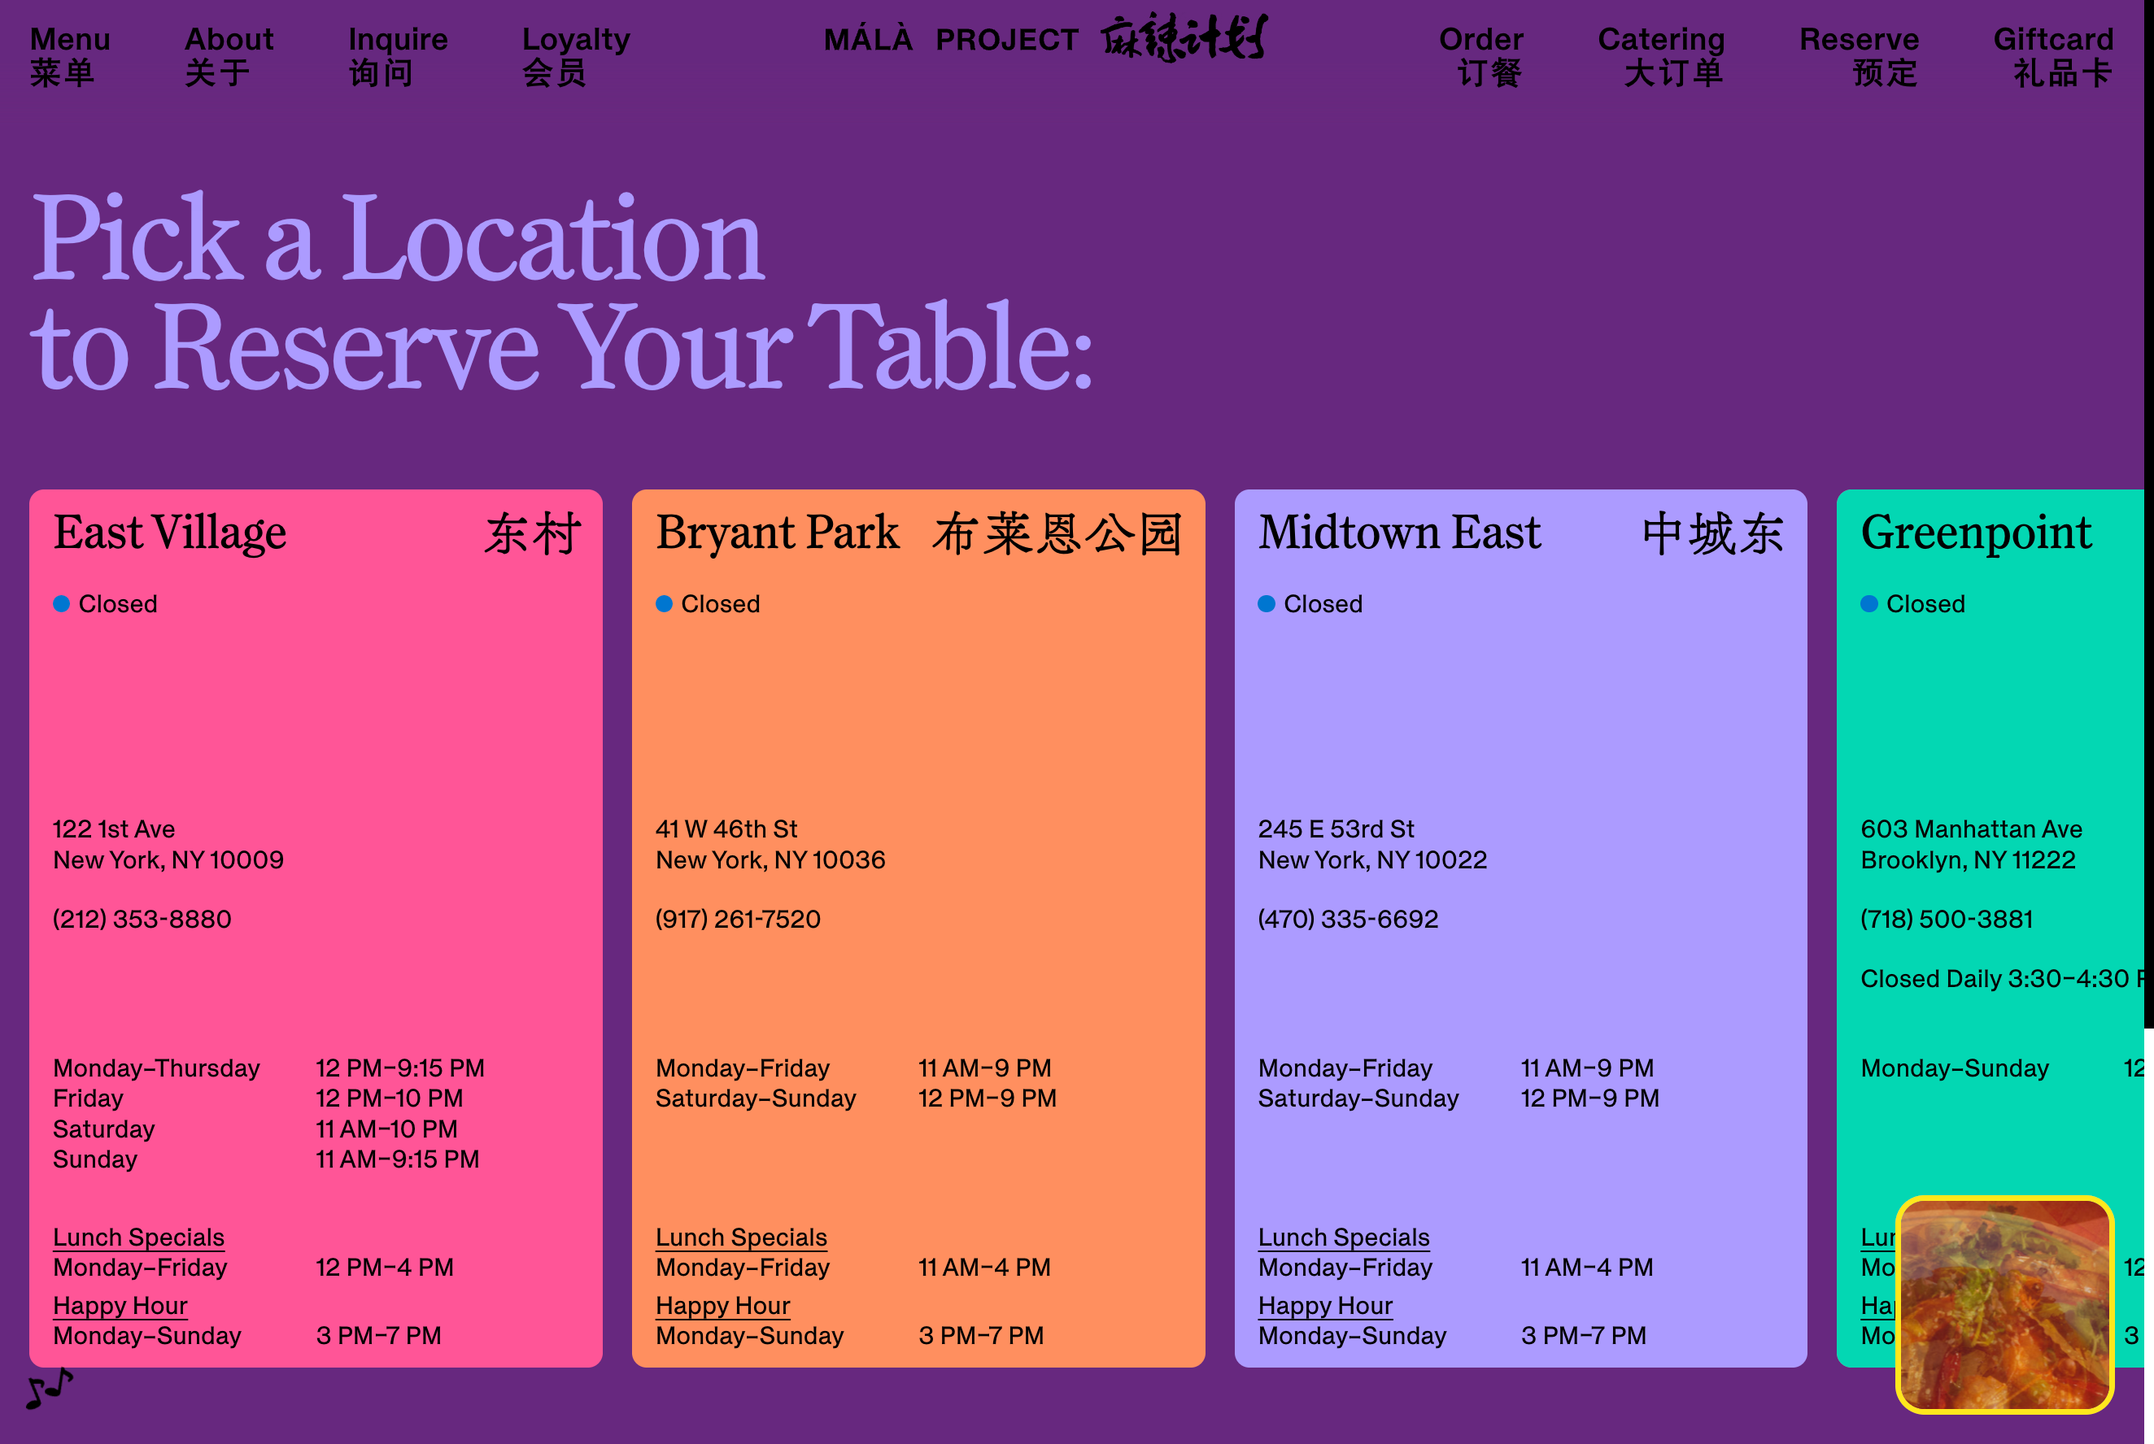Open Bryant Park Happy Hour link
The width and height of the screenshot is (2154, 1444).
click(722, 1305)
